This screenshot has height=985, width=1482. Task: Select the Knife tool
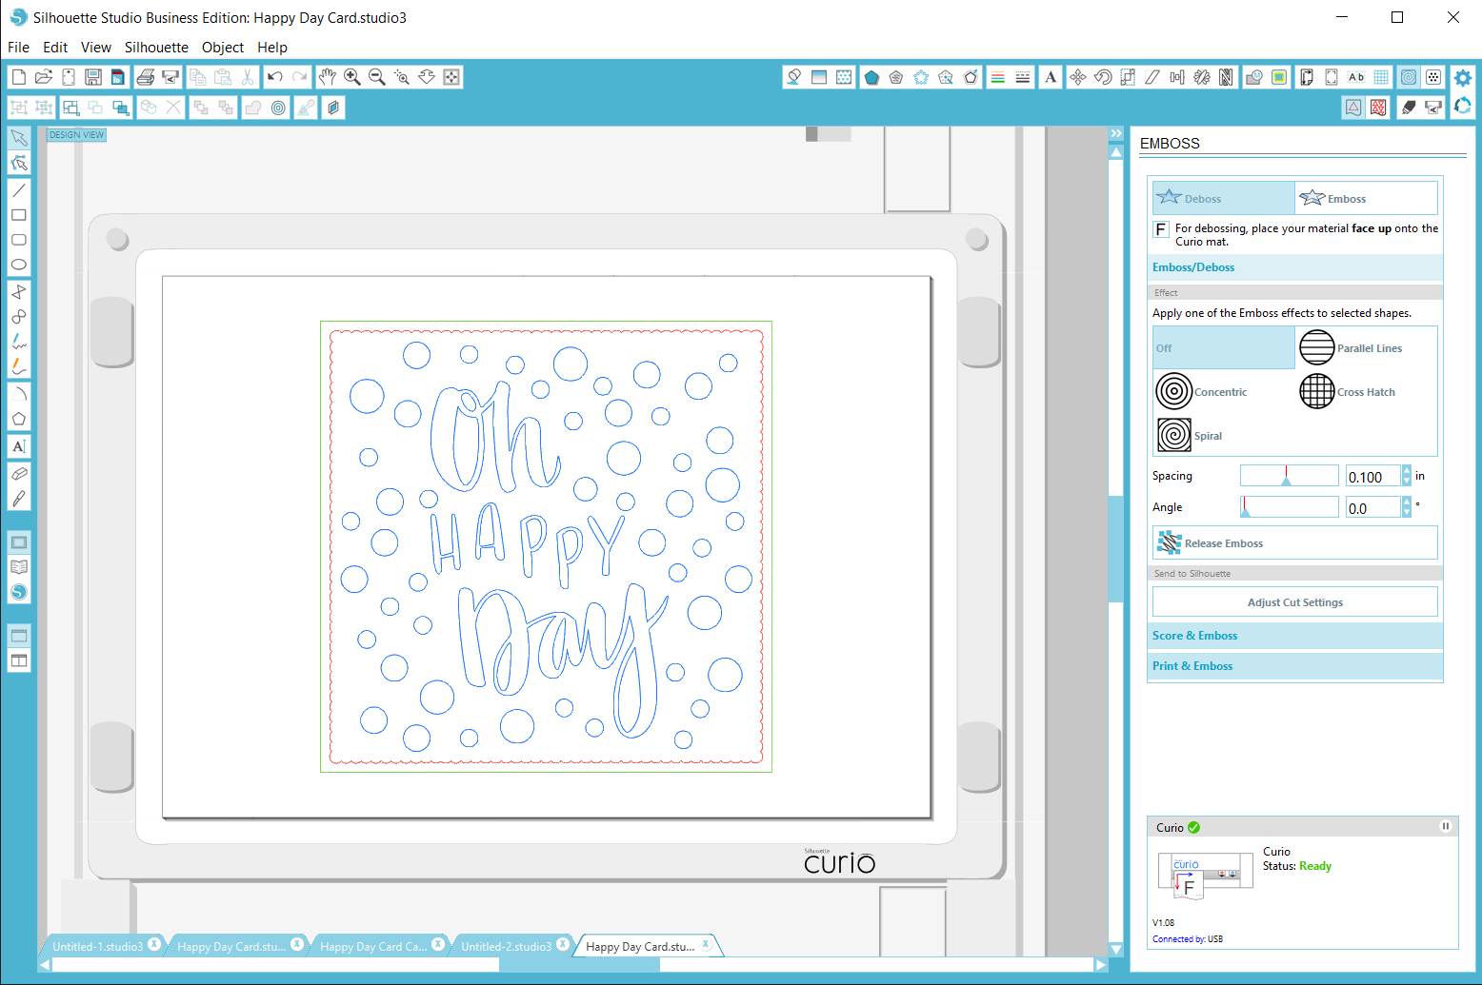coord(19,498)
